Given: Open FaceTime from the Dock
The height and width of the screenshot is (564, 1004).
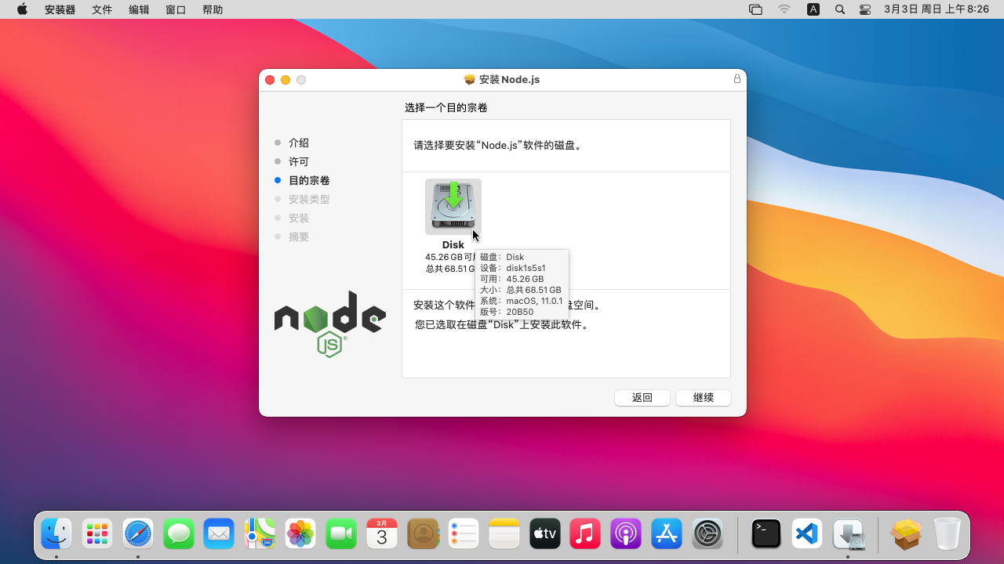Looking at the screenshot, I should point(341,534).
